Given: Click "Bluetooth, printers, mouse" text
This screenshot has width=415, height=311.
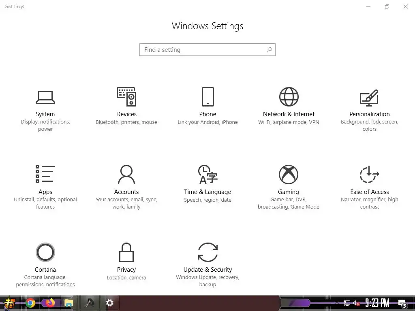Looking at the screenshot, I should [x=126, y=122].
